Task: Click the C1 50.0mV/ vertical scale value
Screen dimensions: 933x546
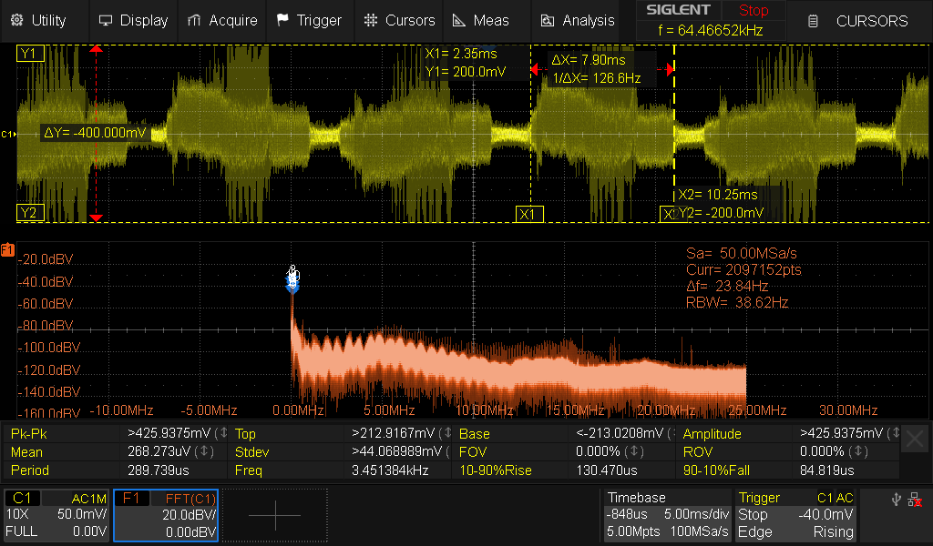Action: pyautogui.click(x=81, y=514)
